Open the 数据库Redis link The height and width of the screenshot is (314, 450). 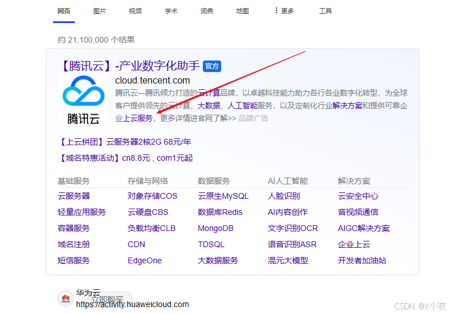220,212
